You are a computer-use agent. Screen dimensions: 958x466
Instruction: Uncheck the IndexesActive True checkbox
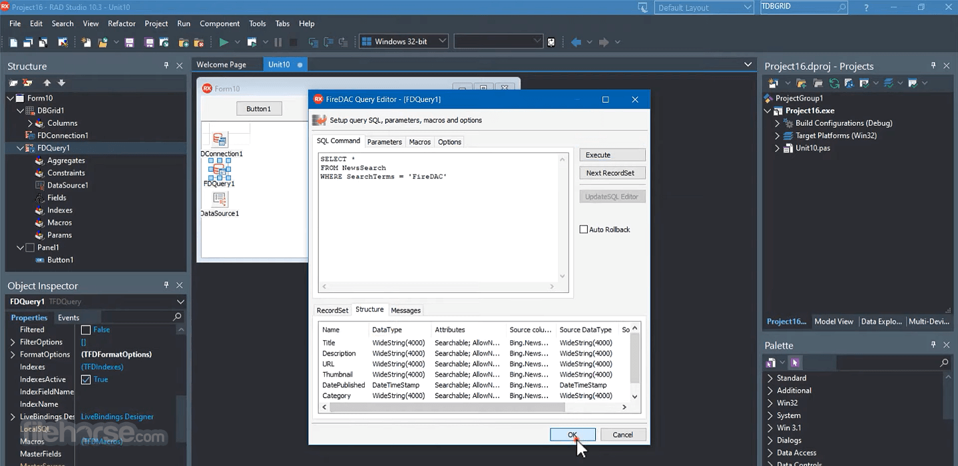point(86,379)
